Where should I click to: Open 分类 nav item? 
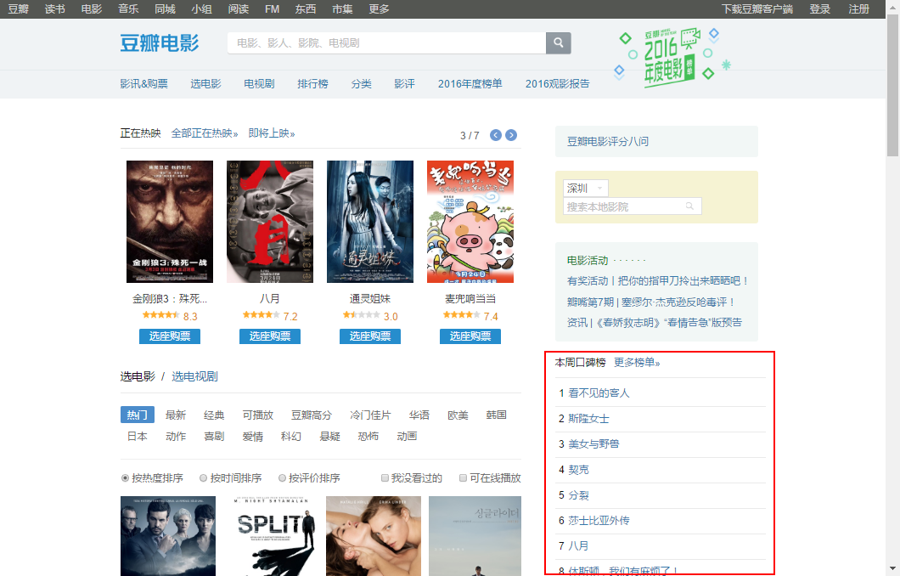pyautogui.click(x=362, y=84)
